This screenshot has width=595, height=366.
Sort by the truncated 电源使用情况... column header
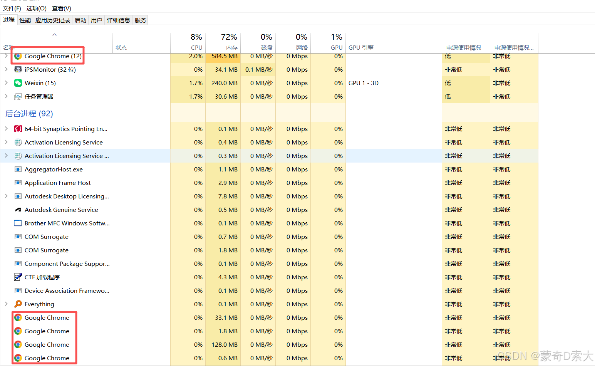[514, 42]
